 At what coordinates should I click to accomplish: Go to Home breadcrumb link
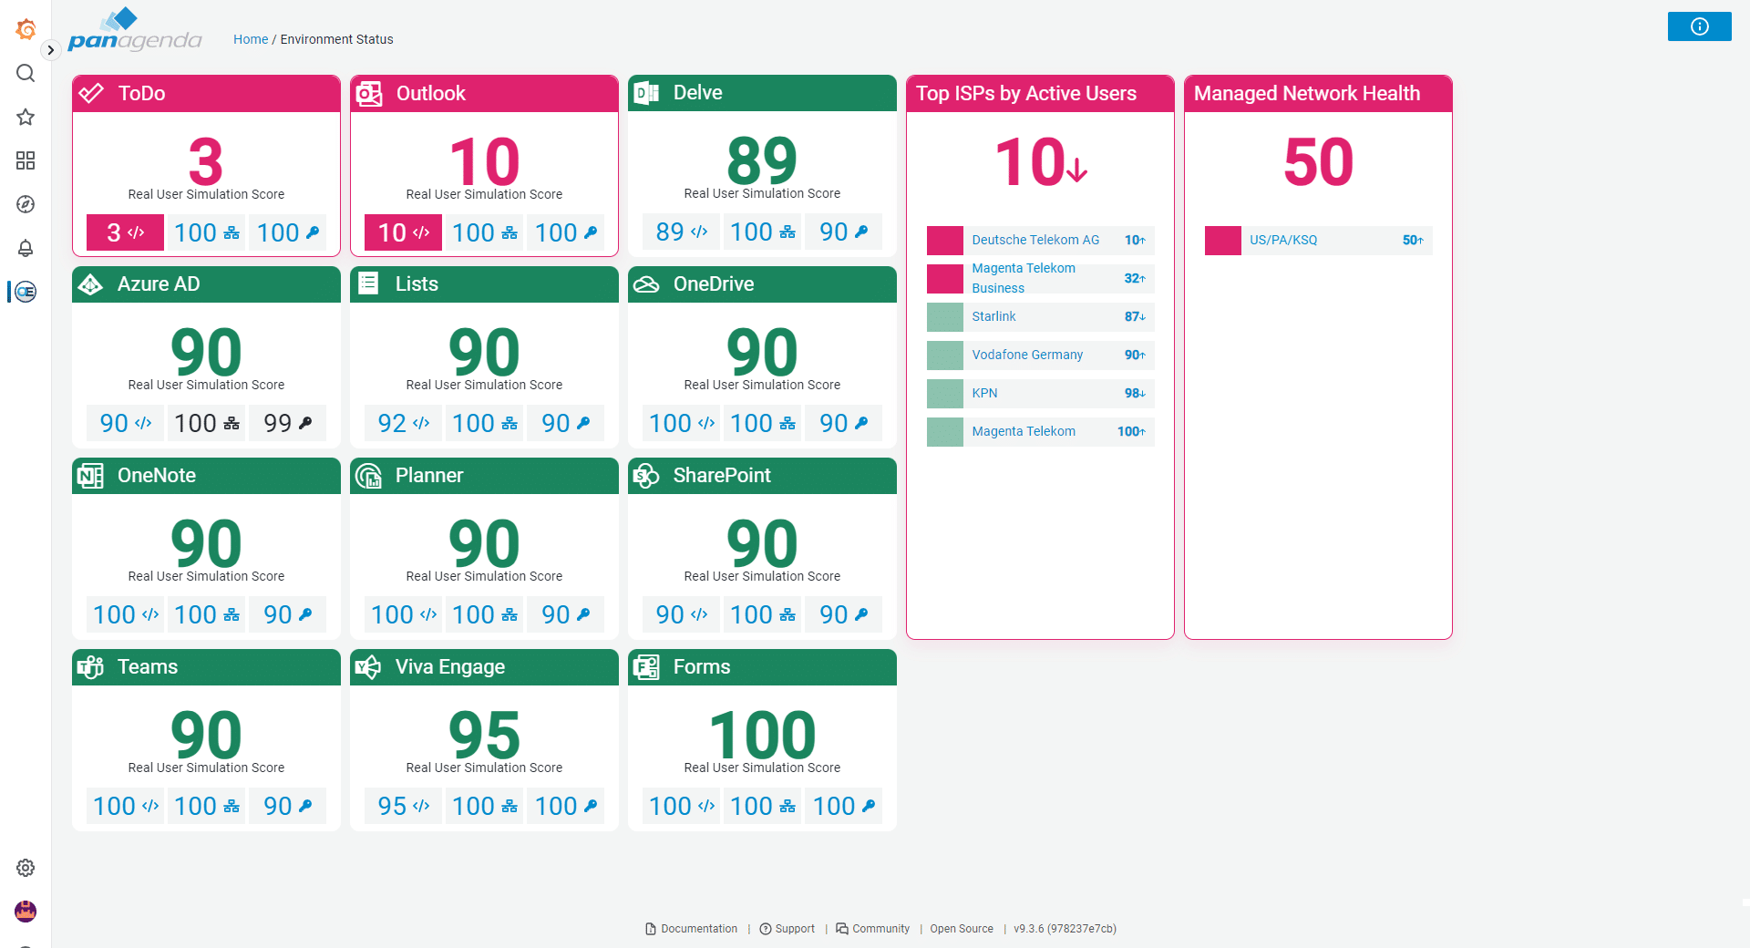click(x=250, y=39)
